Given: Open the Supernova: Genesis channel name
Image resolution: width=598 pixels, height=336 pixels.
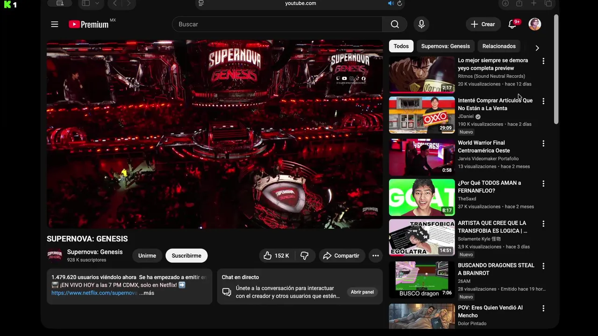Looking at the screenshot, I should pyautogui.click(x=95, y=252).
